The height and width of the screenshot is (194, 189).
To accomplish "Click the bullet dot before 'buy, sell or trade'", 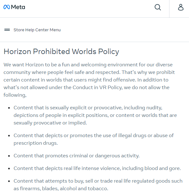I will point(9,181).
